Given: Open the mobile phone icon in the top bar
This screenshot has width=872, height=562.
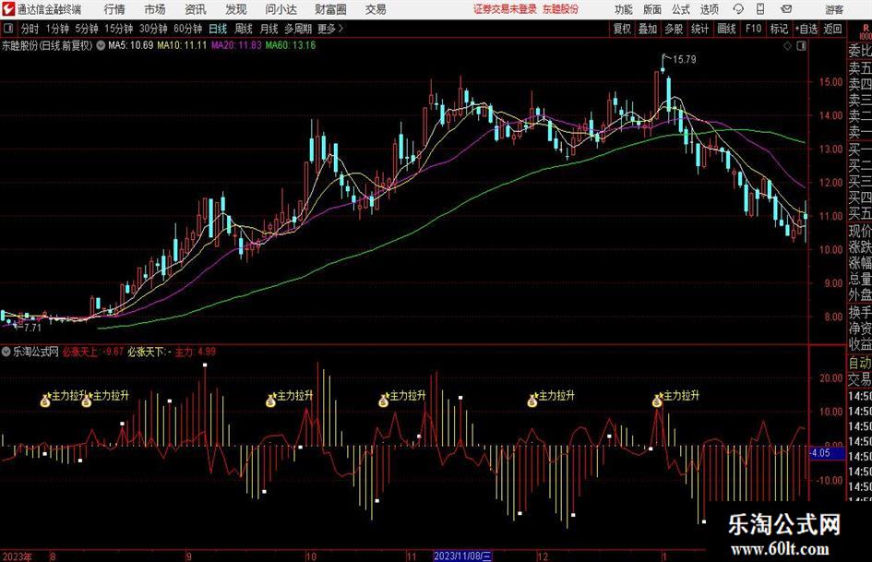Looking at the screenshot, I should [760, 9].
